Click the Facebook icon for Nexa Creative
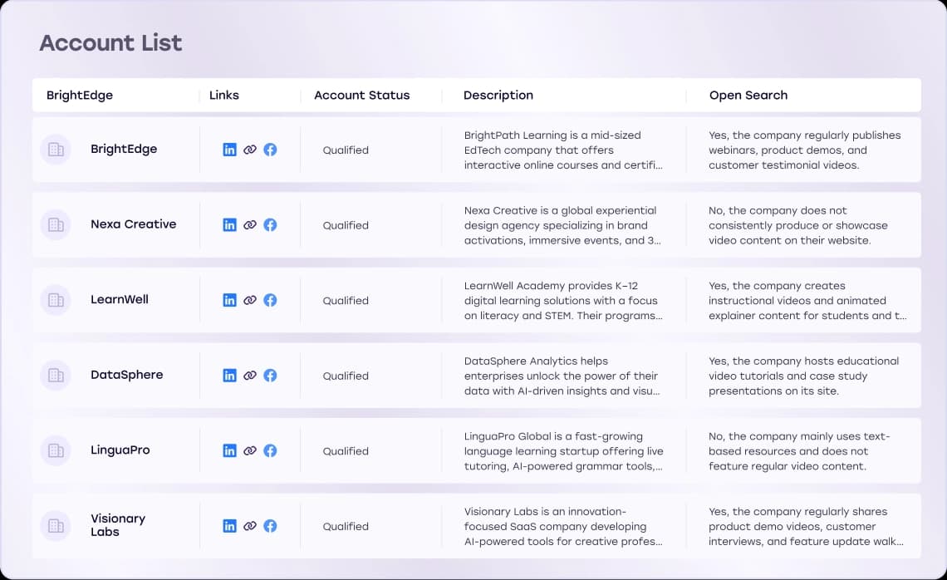The width and height of the screenshot is (947, 580). [270, 224]
